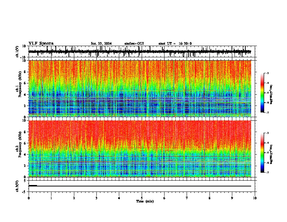The height and width of the screenshot is (222, 287).
Task: Click the -3 label on ch.1 color scale
Action: (x=267, y=73)
